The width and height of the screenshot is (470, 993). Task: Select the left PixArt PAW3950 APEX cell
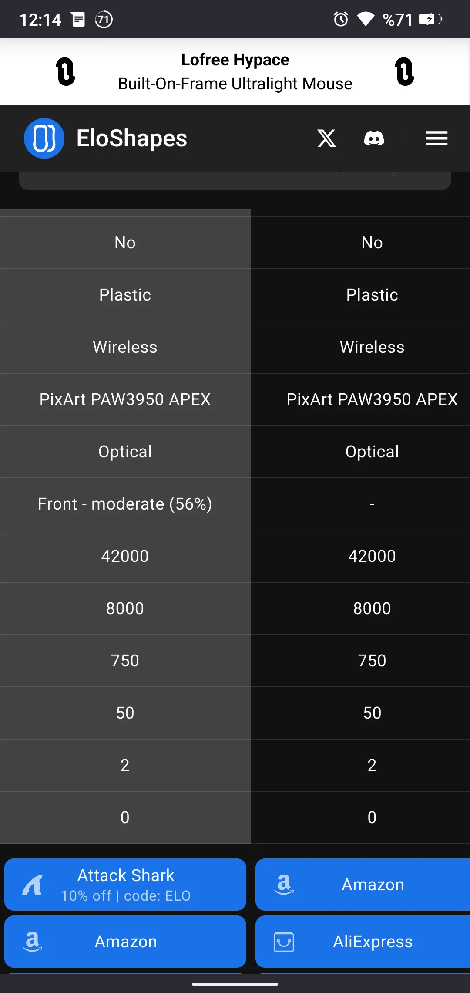pos(125,399)
